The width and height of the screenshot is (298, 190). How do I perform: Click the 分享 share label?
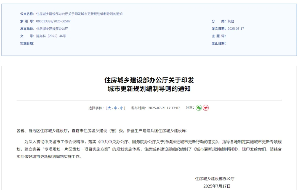[x=189, y=108]
